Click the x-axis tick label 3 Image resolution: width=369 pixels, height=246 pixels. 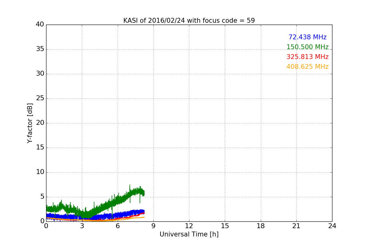82,226
